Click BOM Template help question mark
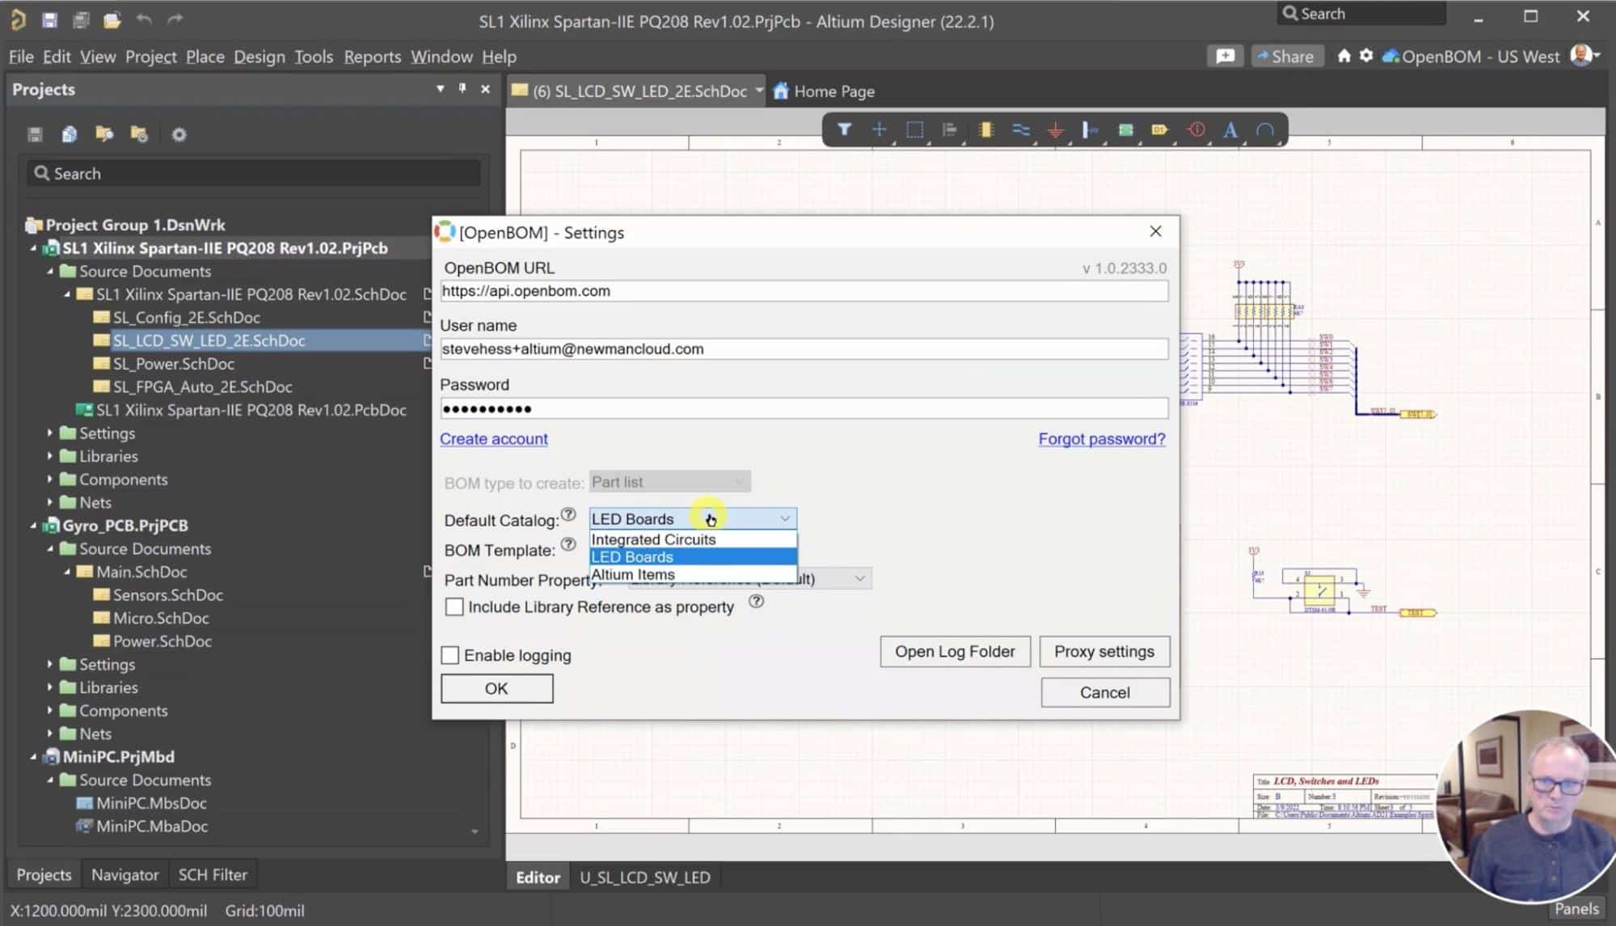Screen dimensions: 1616x926 pyautogui.click(x=568, y=544)
